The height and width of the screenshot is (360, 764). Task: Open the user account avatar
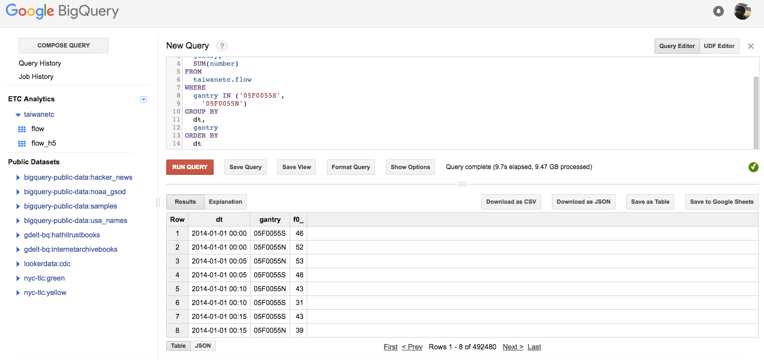(743, 11)
